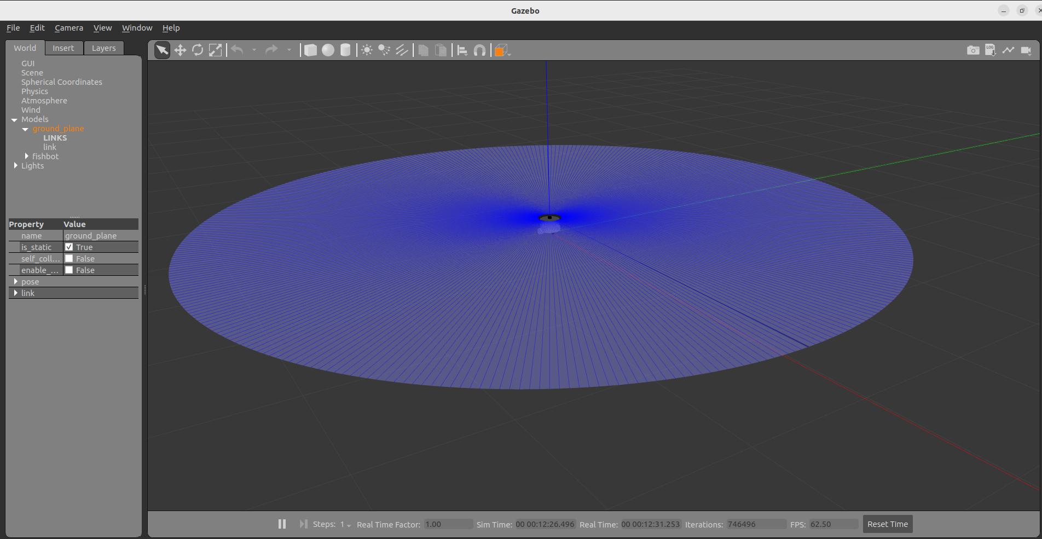
Task: Click the redo arrow icon
Action: coord(271,50)
